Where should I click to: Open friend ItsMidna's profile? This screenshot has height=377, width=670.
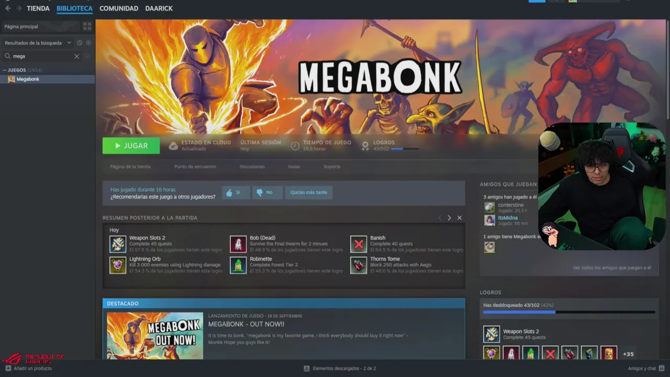[x=508, y=218]
